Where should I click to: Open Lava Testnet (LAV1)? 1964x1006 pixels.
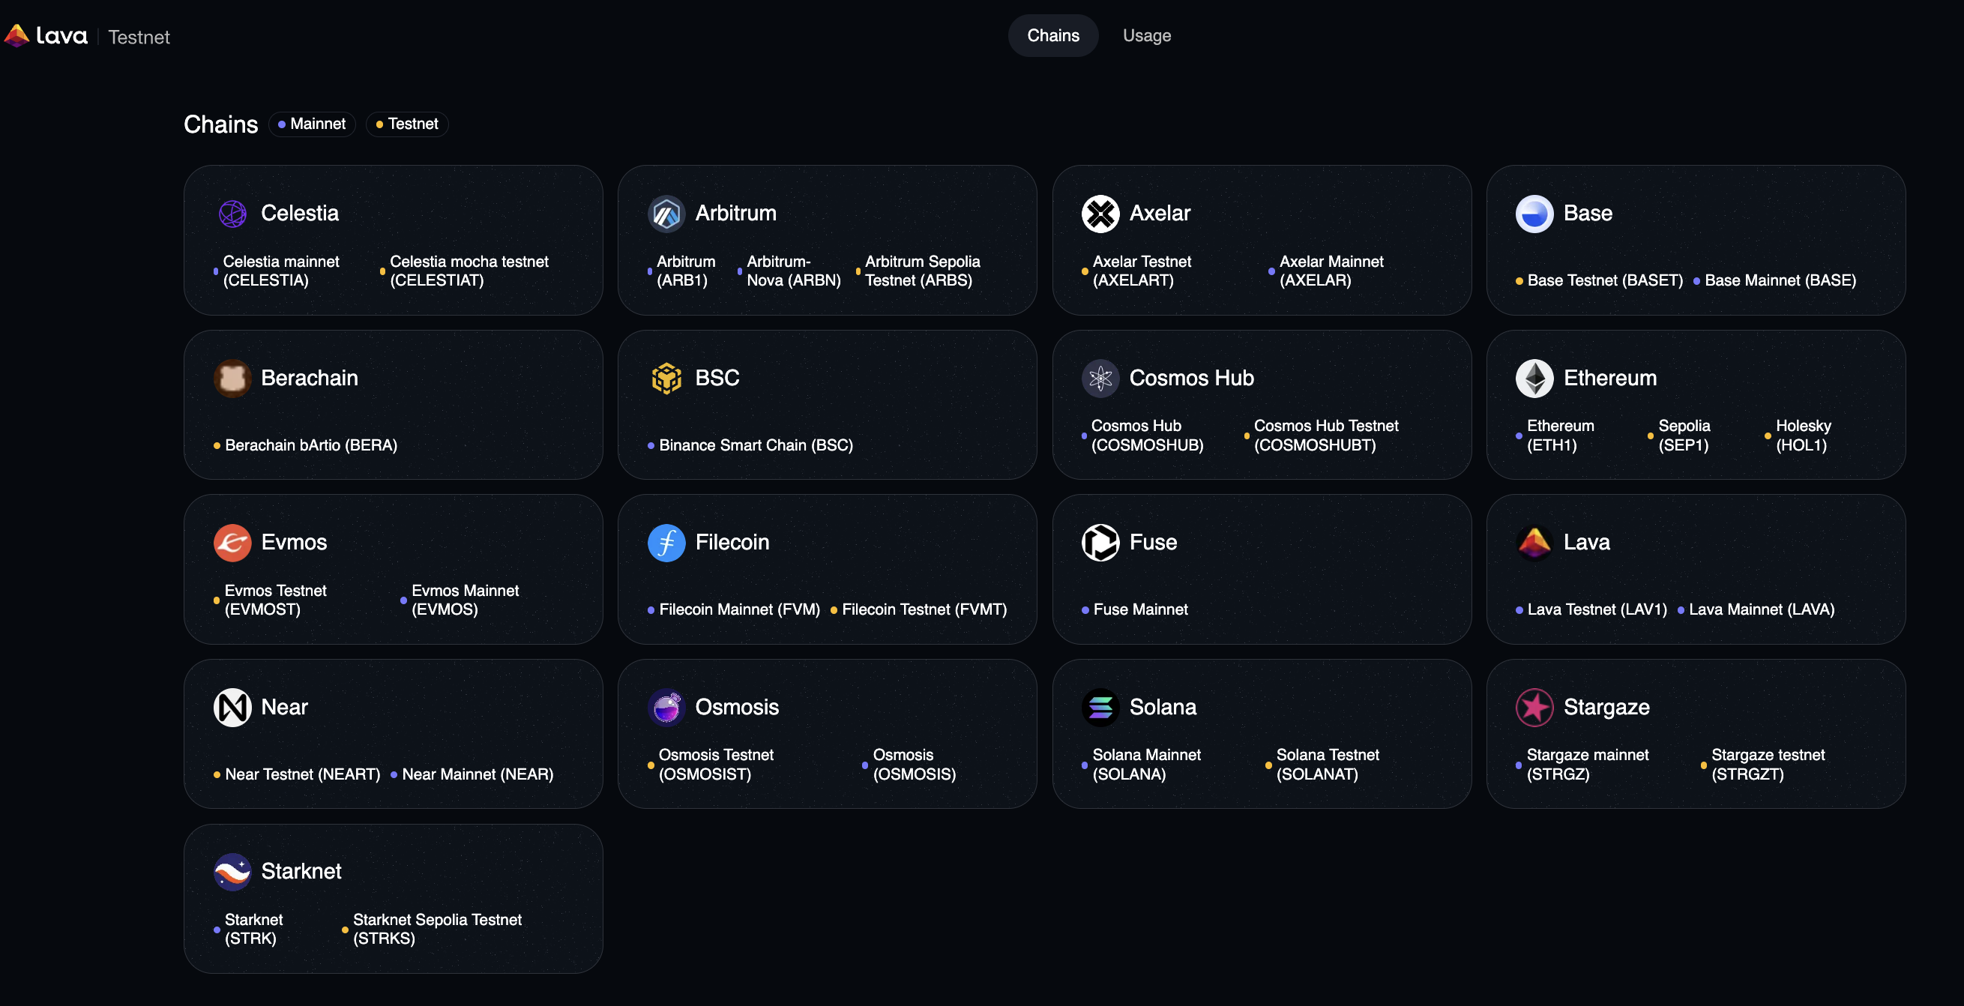pos(1591,610)
